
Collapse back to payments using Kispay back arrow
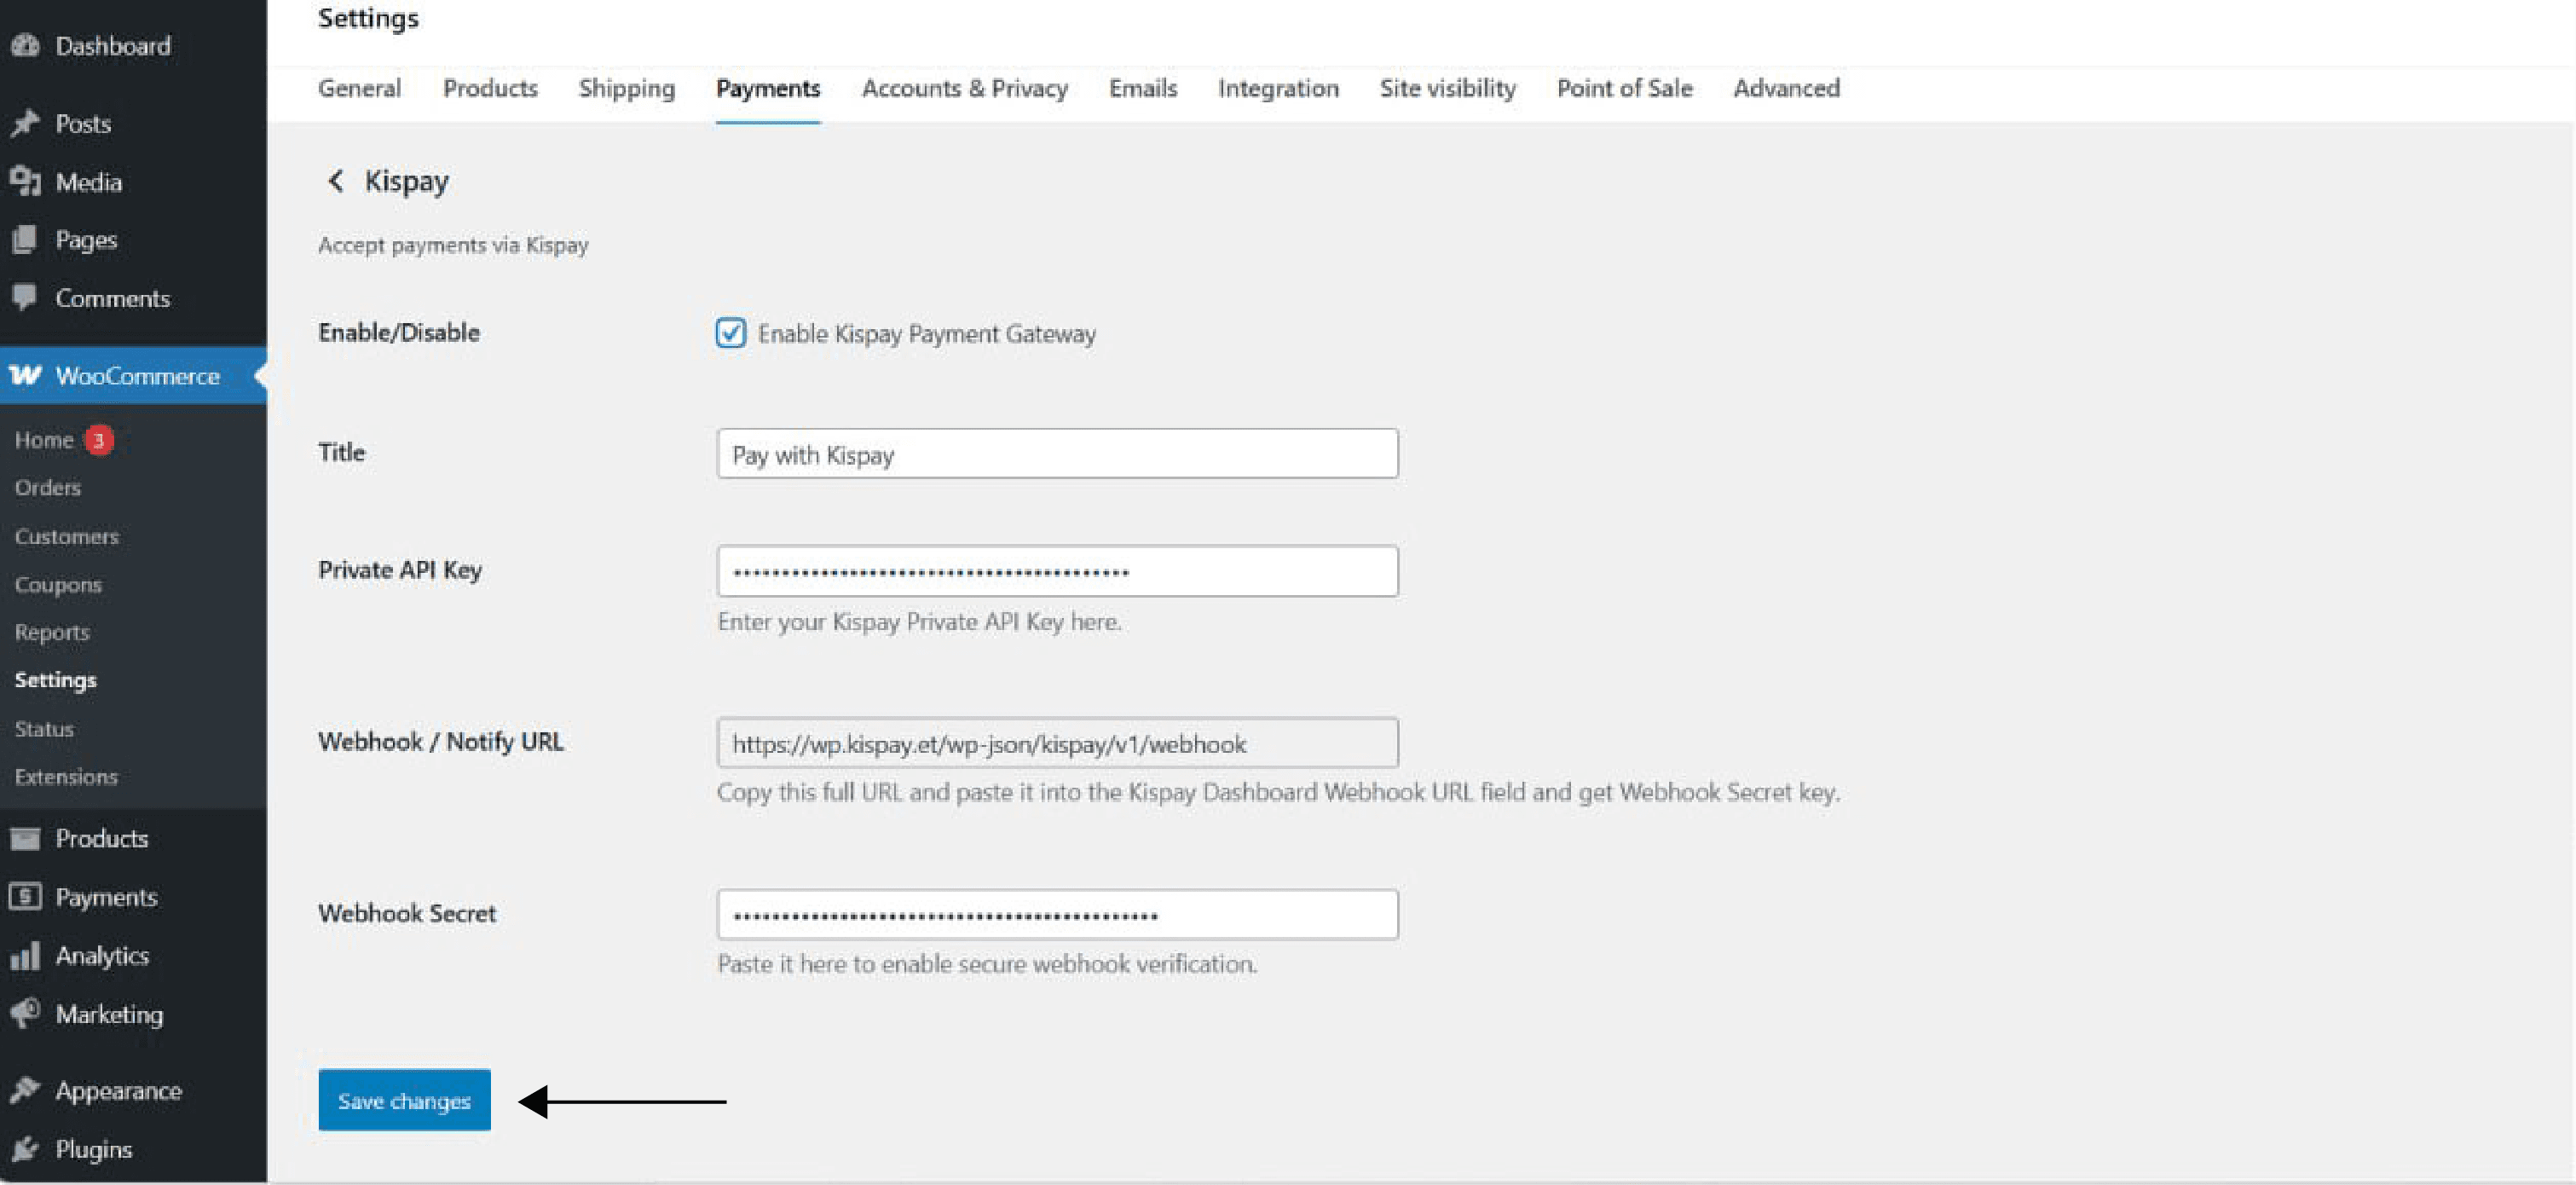(x=335, y=181)
